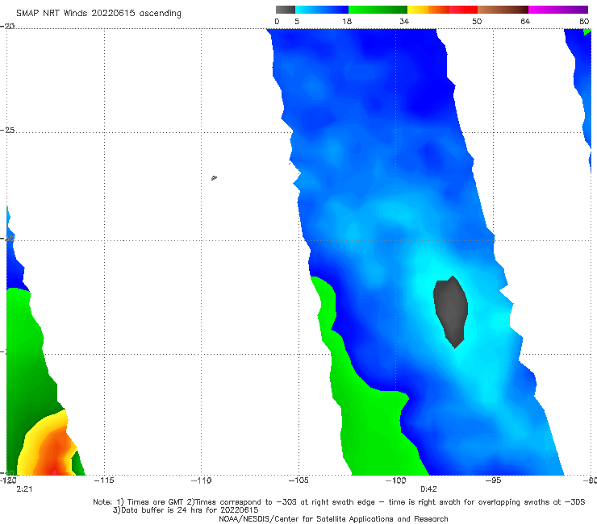Click the magenta-purple segment of the colorbar
Viewport: 597px width, 524px height.
[x=558, y=10]
